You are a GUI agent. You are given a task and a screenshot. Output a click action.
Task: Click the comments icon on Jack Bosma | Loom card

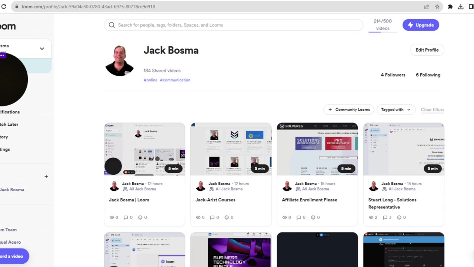click(126, 217)
